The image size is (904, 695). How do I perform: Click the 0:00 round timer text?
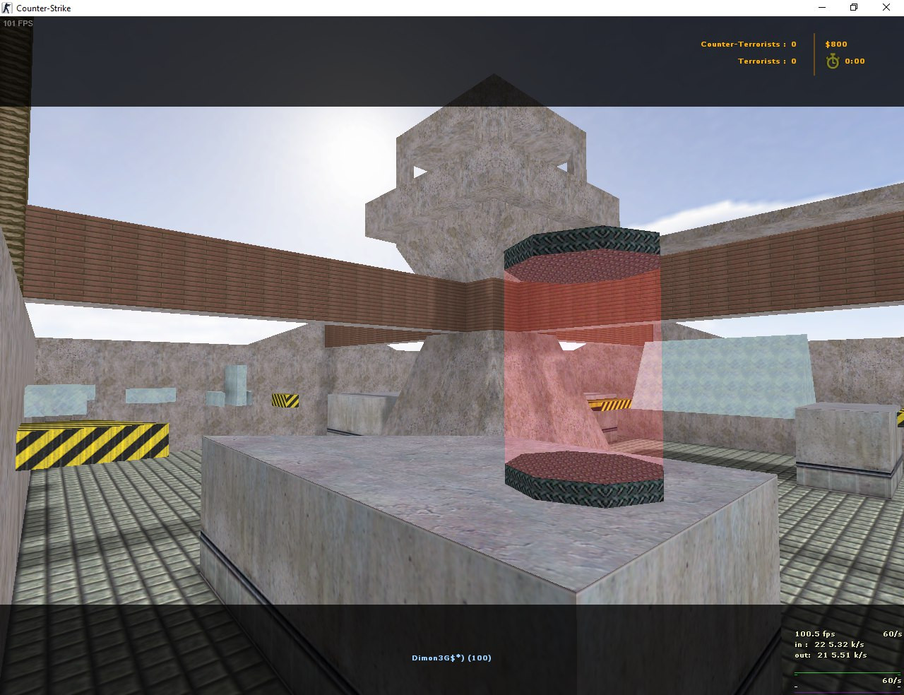click(855, 61)
